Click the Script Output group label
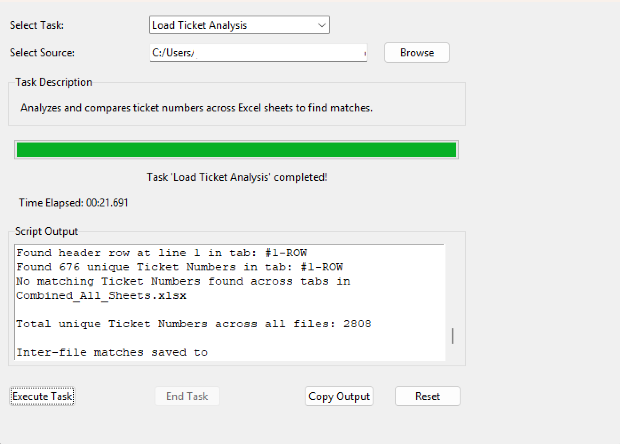The height and width of the screenshot is (444, 620). click(x=46, y=231)
